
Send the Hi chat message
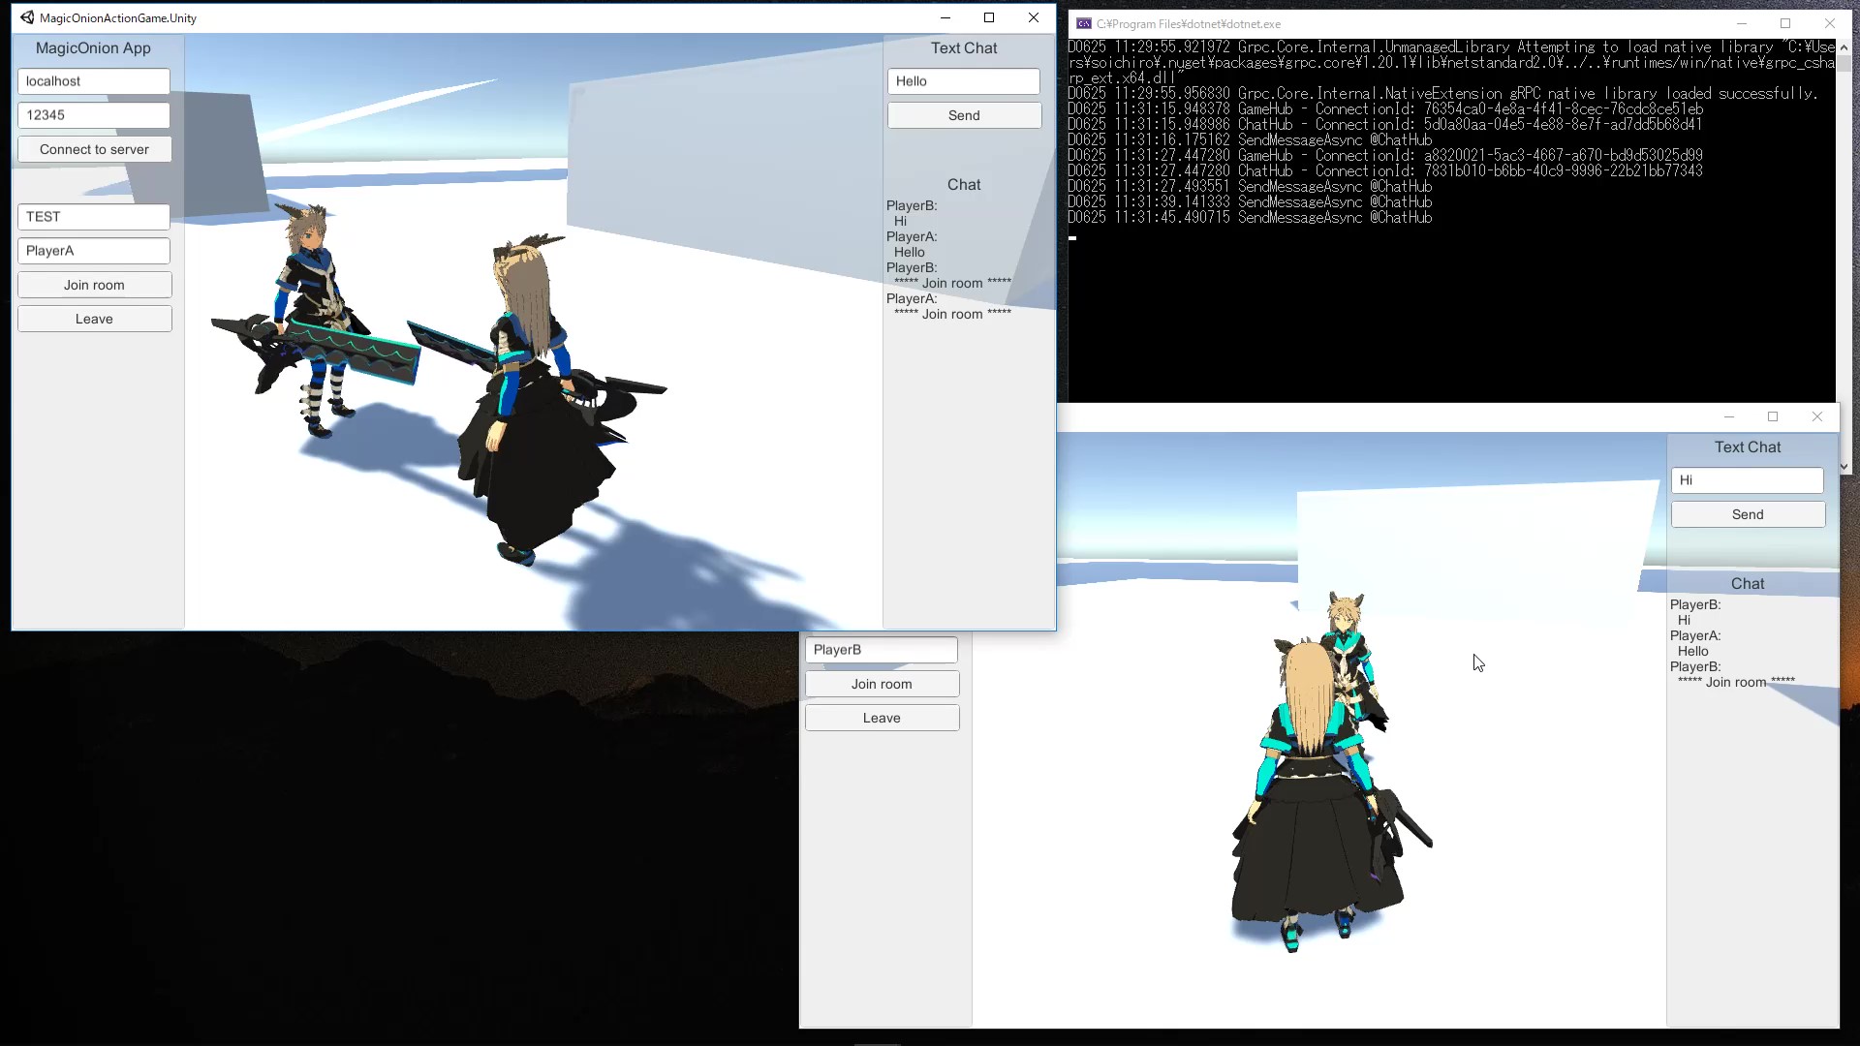[1748, 514]
